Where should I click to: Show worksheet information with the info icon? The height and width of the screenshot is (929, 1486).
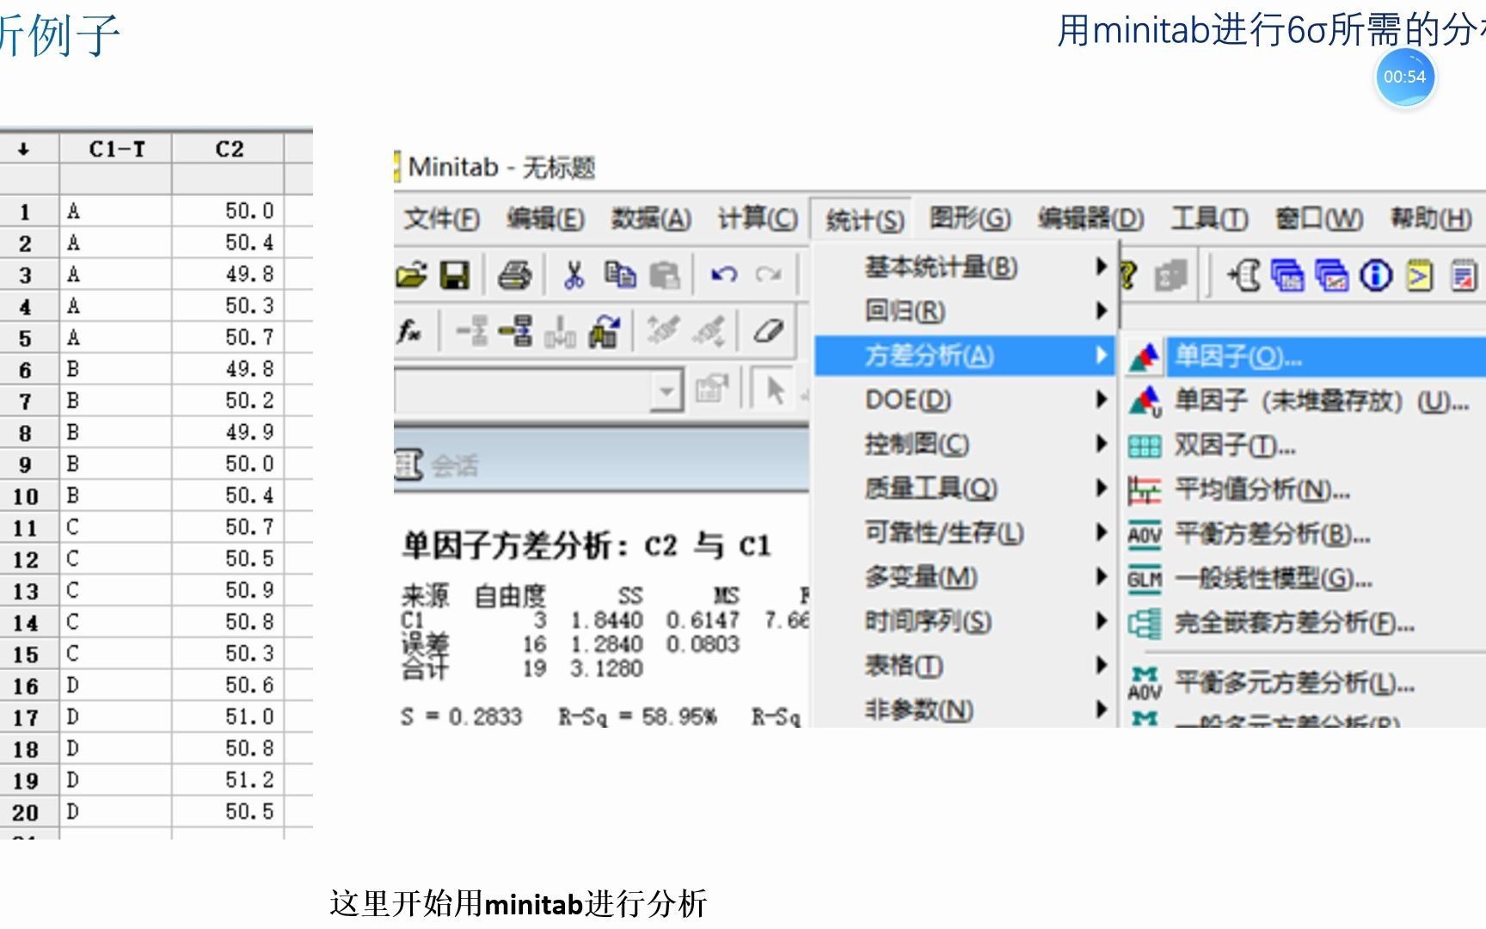[1376, 275]
